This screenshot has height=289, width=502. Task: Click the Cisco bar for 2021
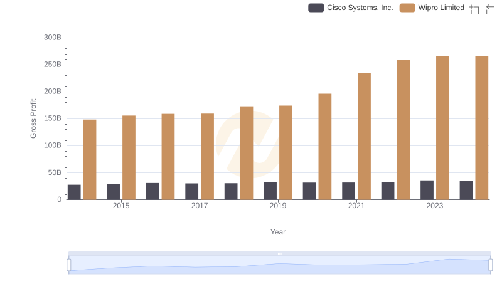349,191
